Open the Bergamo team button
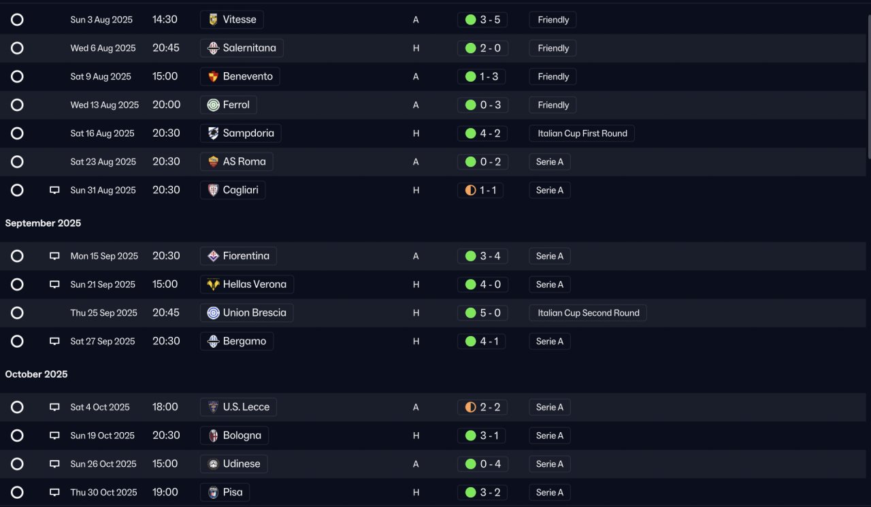This screenshot has width=871, height=507. click(x=237, y=342)
